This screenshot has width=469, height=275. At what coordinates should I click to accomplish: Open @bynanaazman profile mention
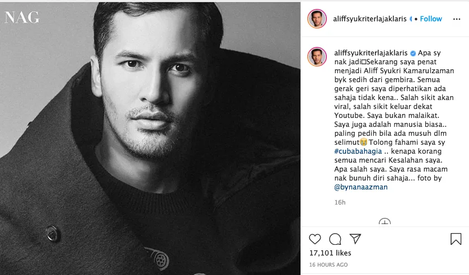(x=361, y=187)
